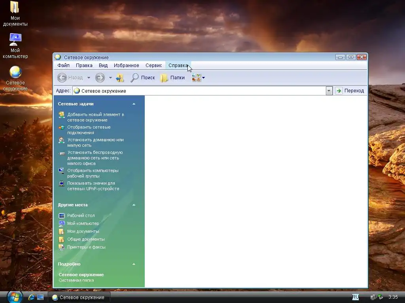Minimize the Сетевое окружение window

[x=340, y=57]
